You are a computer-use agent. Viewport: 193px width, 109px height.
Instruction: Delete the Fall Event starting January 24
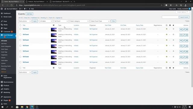pyautogui.click(x=187, y=41)
